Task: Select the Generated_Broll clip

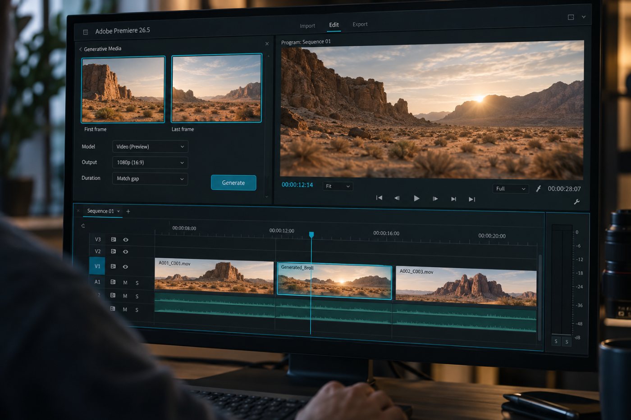Action: pyautogui.click(x=334, y=281)
